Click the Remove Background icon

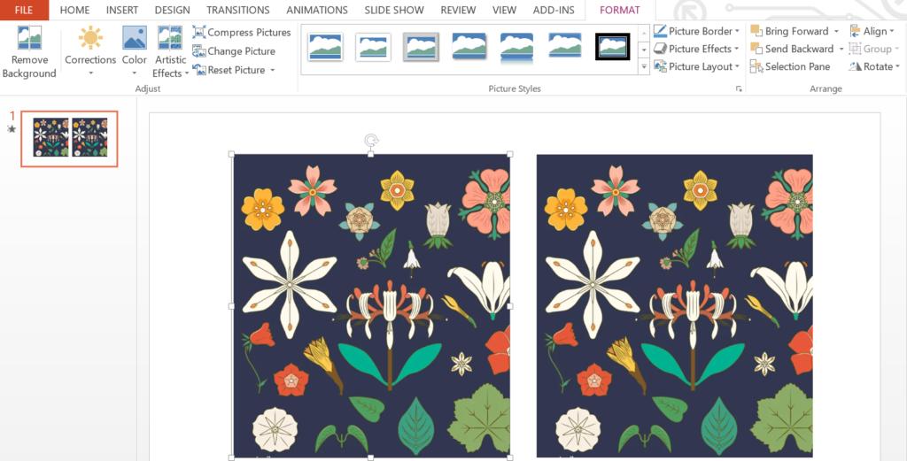pyautogui.click(x=29, y=37)
